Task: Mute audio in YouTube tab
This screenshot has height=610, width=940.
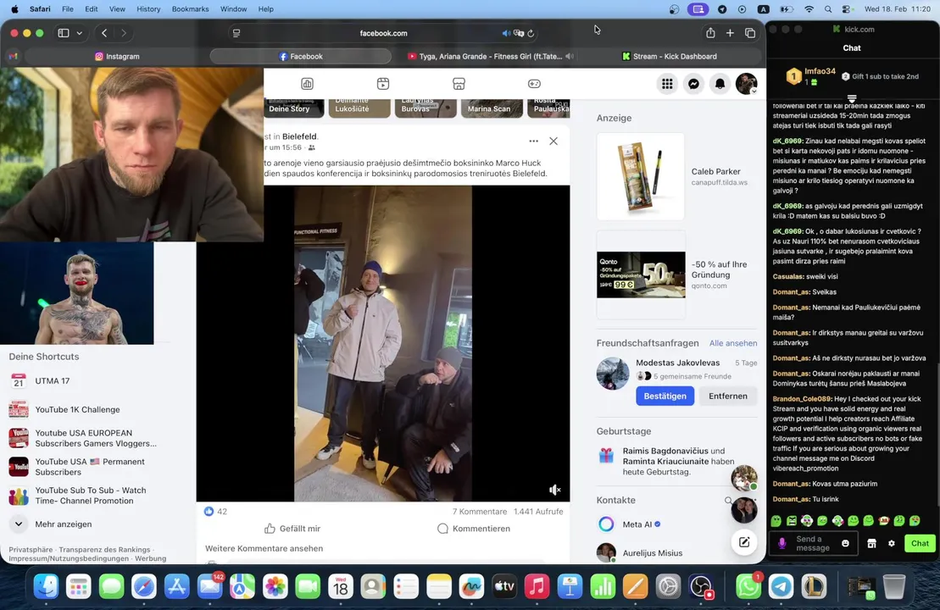Action: click(x=570, y=56)
